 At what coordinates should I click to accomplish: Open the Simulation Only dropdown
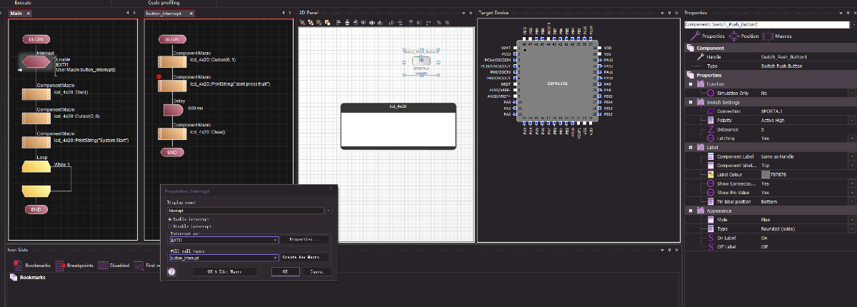point(852,94)
